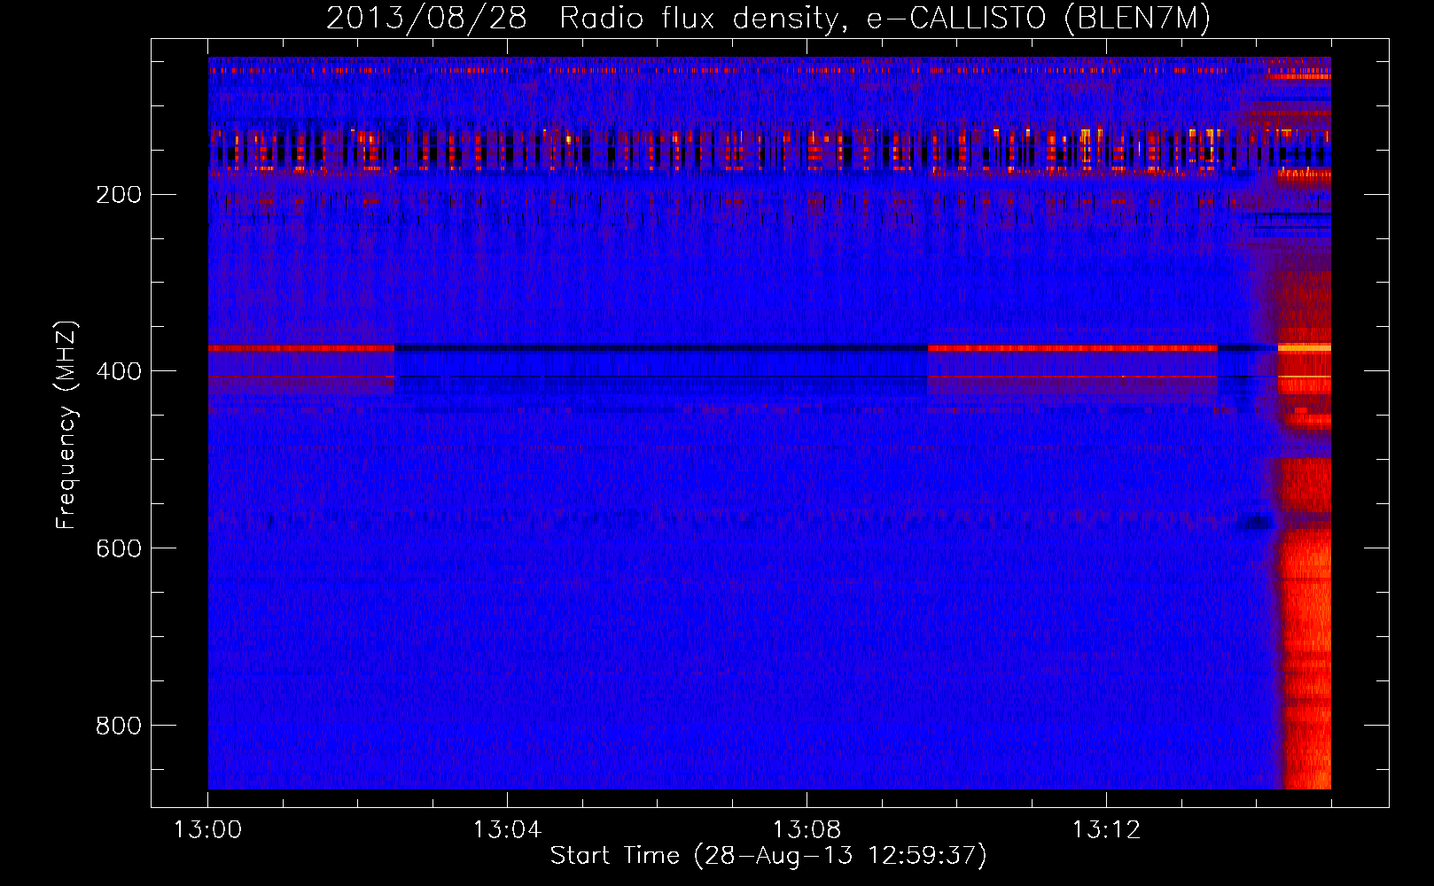Click the 200 frequency axis label

point(118,195)
